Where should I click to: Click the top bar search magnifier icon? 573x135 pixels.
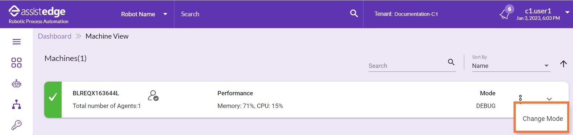click(354, 14)
